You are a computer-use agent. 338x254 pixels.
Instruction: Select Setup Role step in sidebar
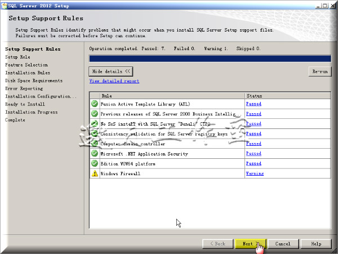coord(17,57)
